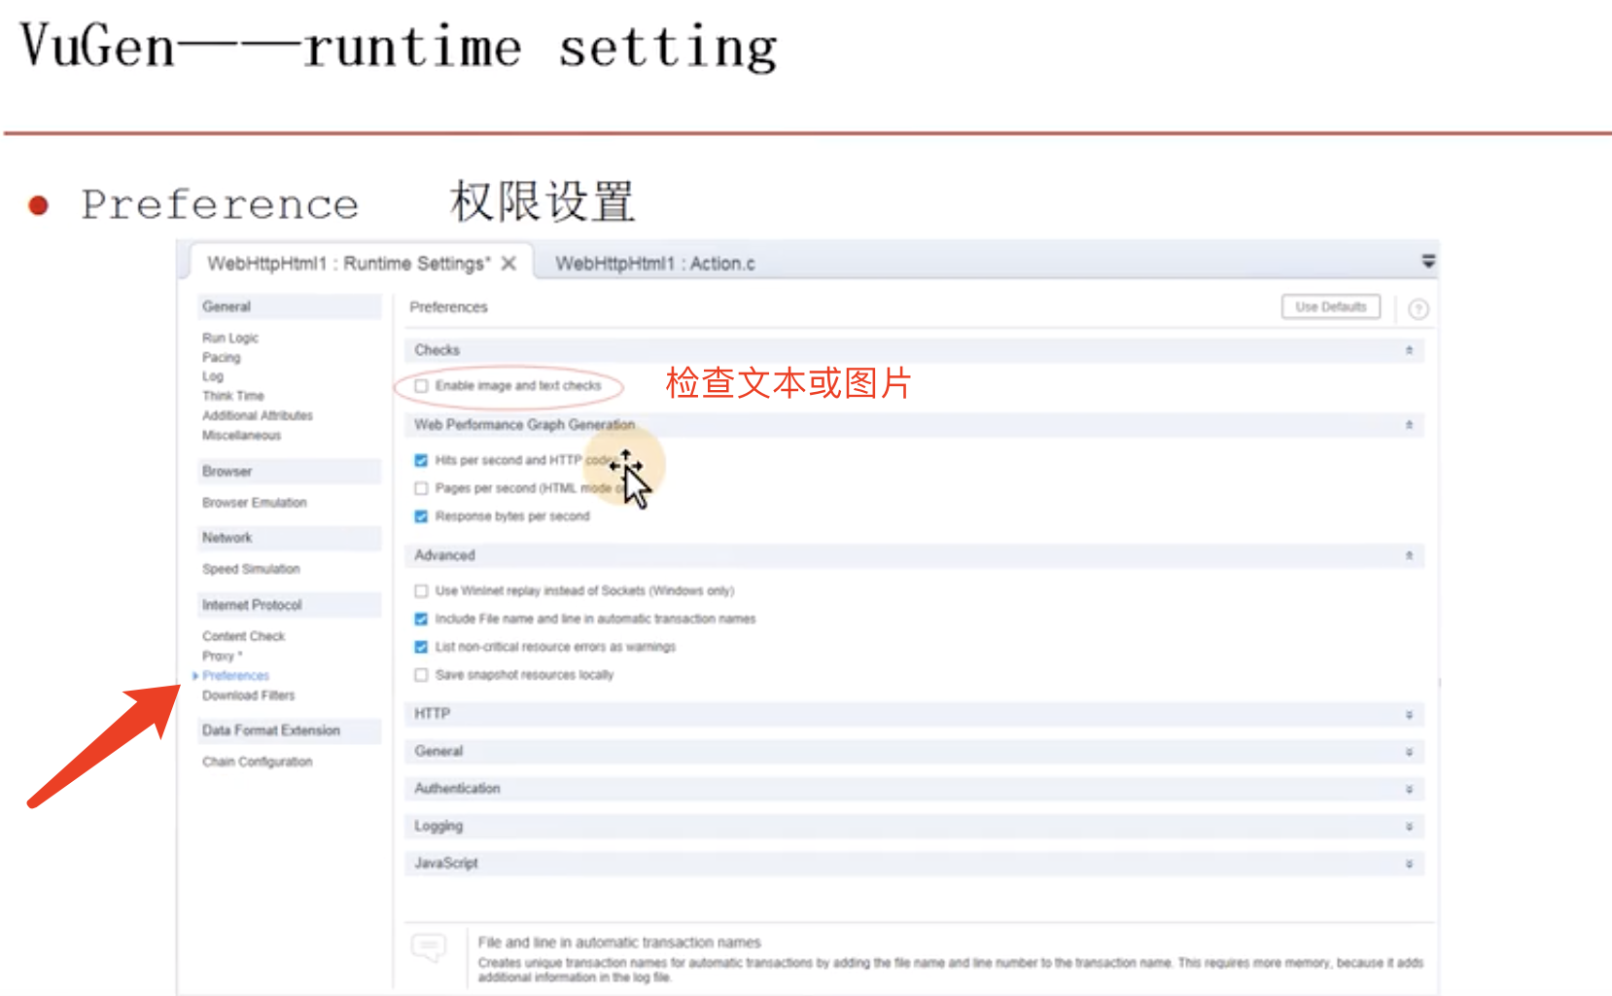The width and height of the screenshot is (1612, 996).
Task: Open Run Logic settings
Action: point(230,338)
